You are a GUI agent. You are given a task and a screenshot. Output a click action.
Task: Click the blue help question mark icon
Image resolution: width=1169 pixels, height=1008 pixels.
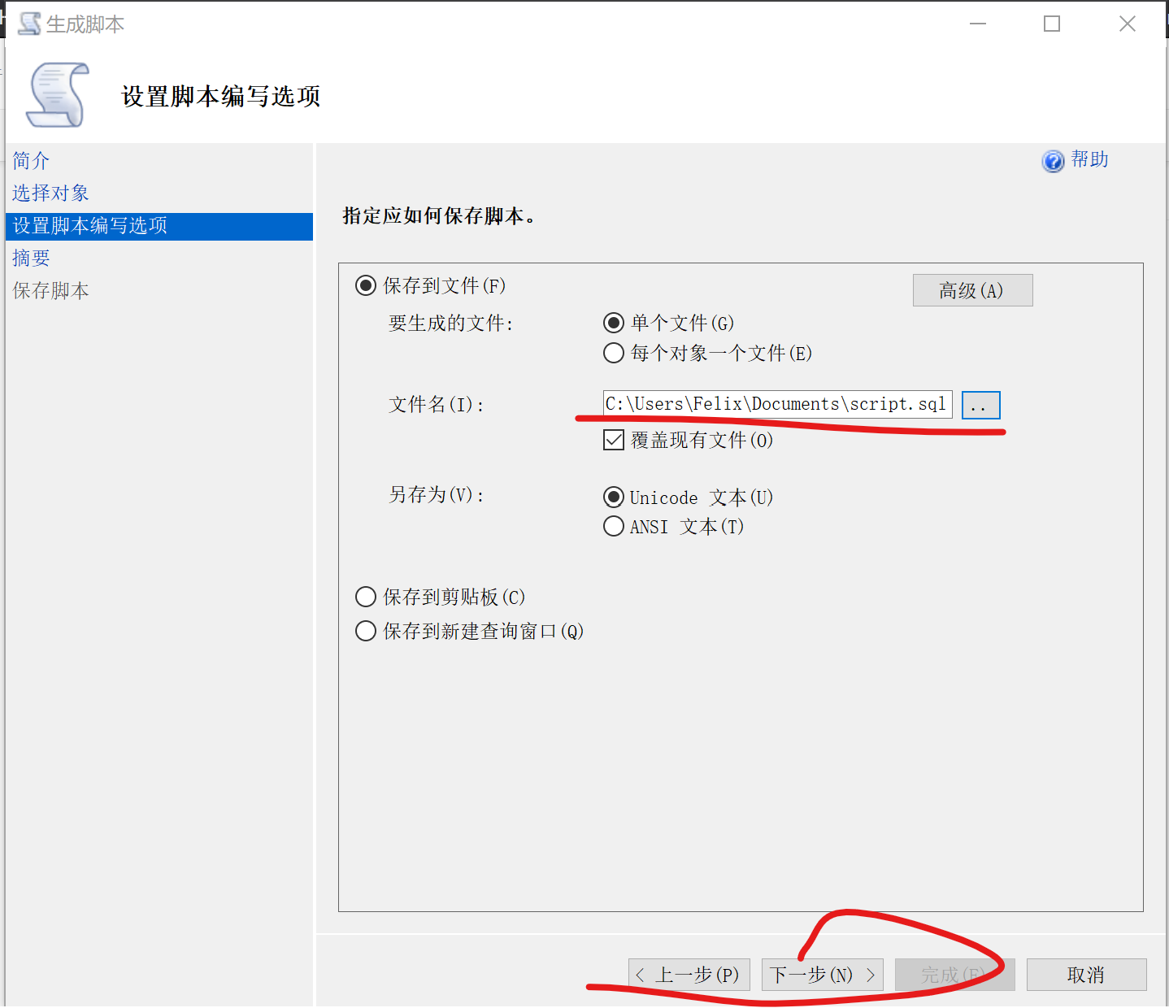(x=1053, y=161)
